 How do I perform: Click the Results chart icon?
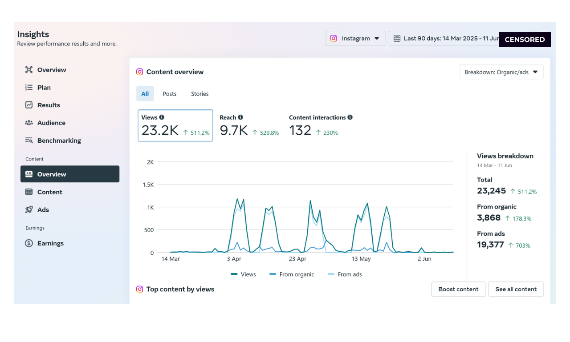[29, 105]
